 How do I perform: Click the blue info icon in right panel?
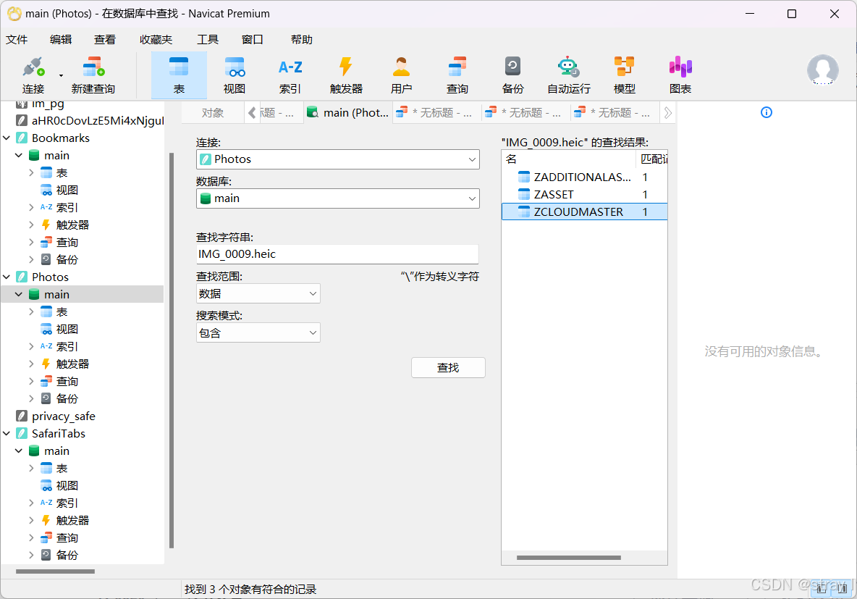point(767,112)
